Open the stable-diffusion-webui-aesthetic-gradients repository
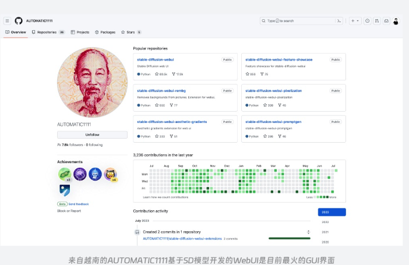The image size is (409, 265). pyautogui.click(x=172, y=122)
